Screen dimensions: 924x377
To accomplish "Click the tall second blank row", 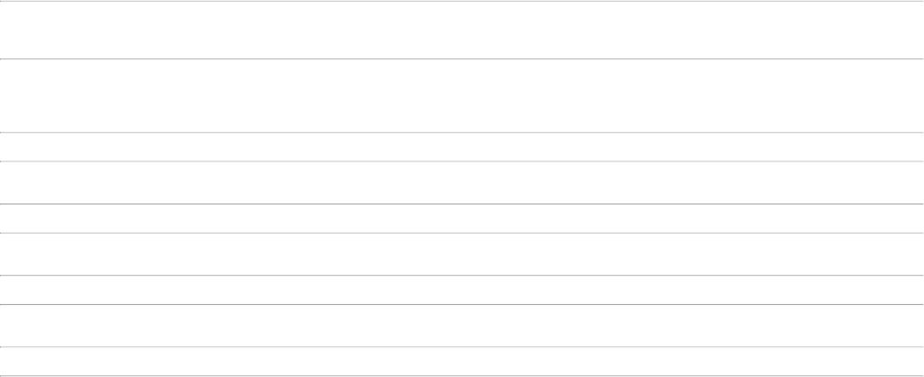I will pos(462,95).
